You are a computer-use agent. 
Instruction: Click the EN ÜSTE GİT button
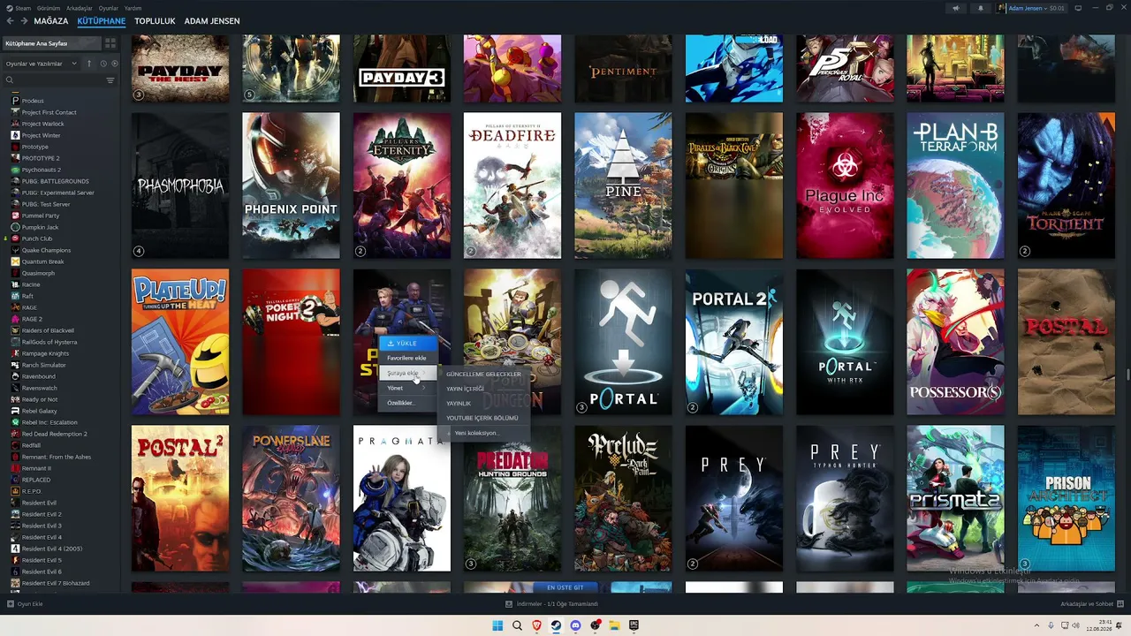(x=565, y=587)
